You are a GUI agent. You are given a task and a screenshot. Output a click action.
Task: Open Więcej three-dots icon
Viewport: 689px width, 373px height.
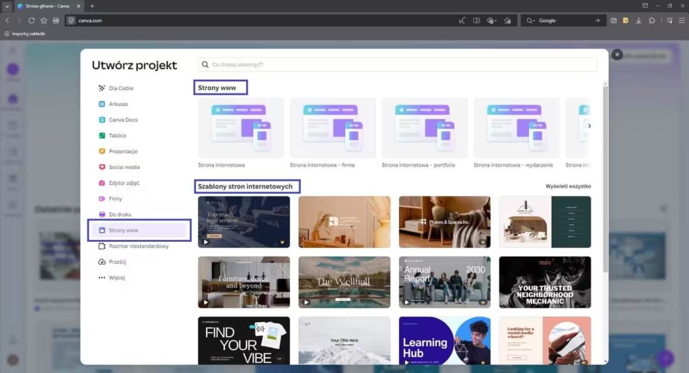[x=102, y=278]
